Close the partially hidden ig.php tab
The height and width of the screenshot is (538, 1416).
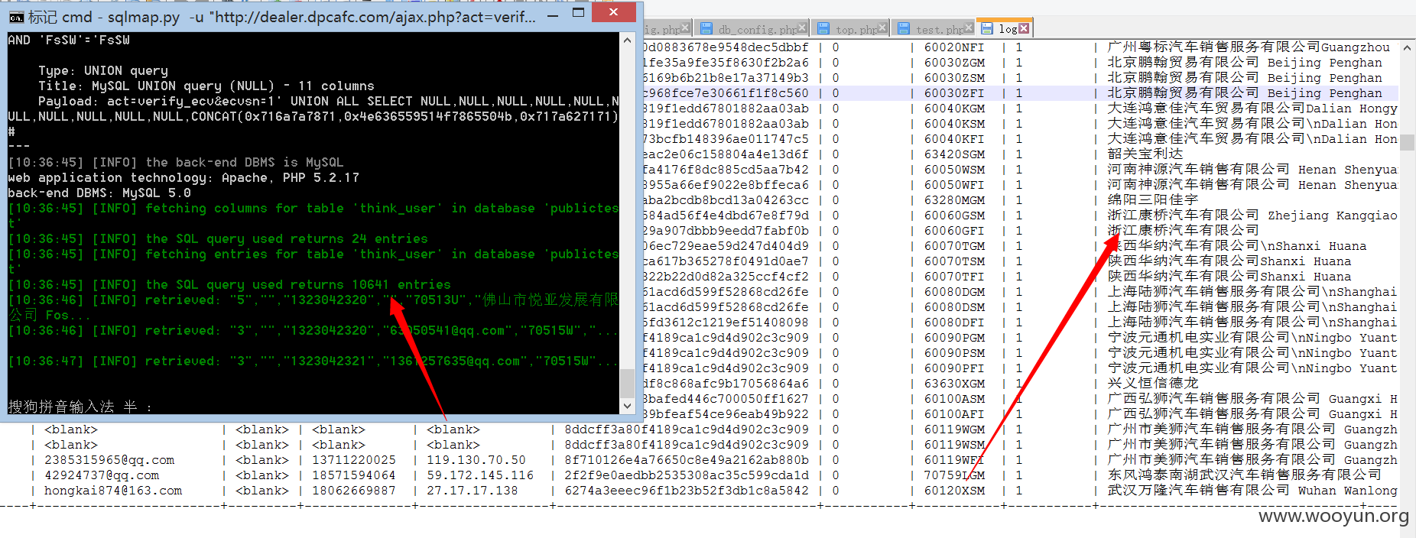point(685,28)
